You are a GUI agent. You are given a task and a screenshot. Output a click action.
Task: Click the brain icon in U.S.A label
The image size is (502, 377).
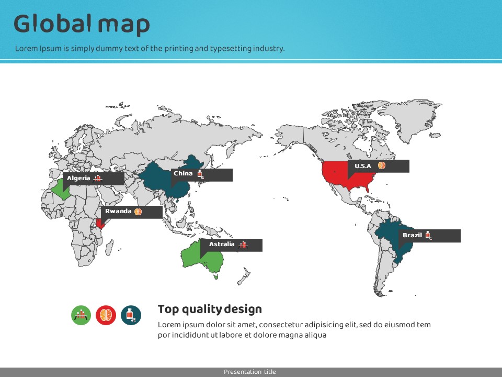tap(382, 166)
